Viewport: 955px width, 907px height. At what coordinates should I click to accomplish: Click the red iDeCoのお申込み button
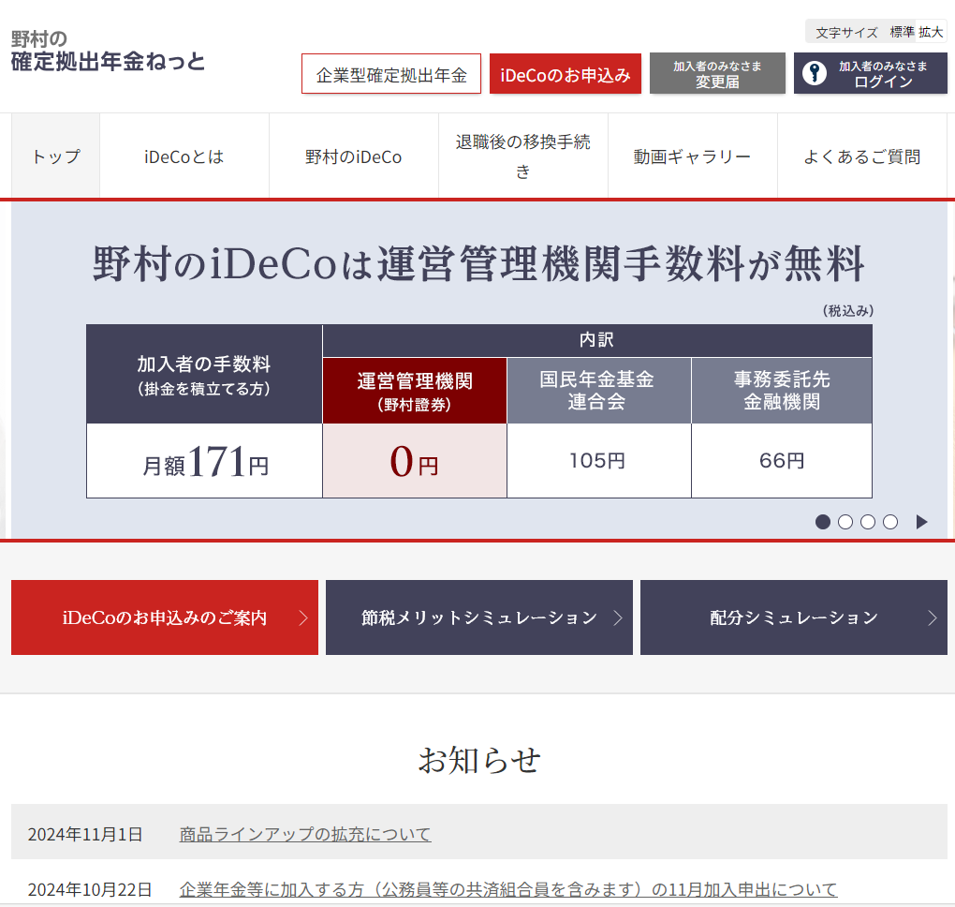point(566,74)
